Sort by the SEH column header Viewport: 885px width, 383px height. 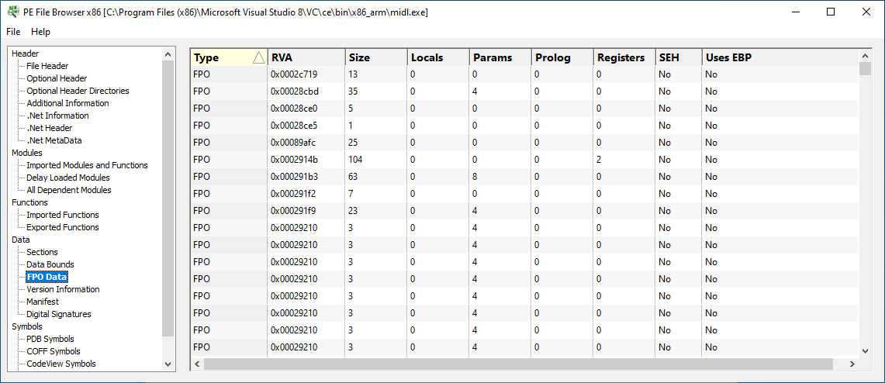[x=679, y=57]
